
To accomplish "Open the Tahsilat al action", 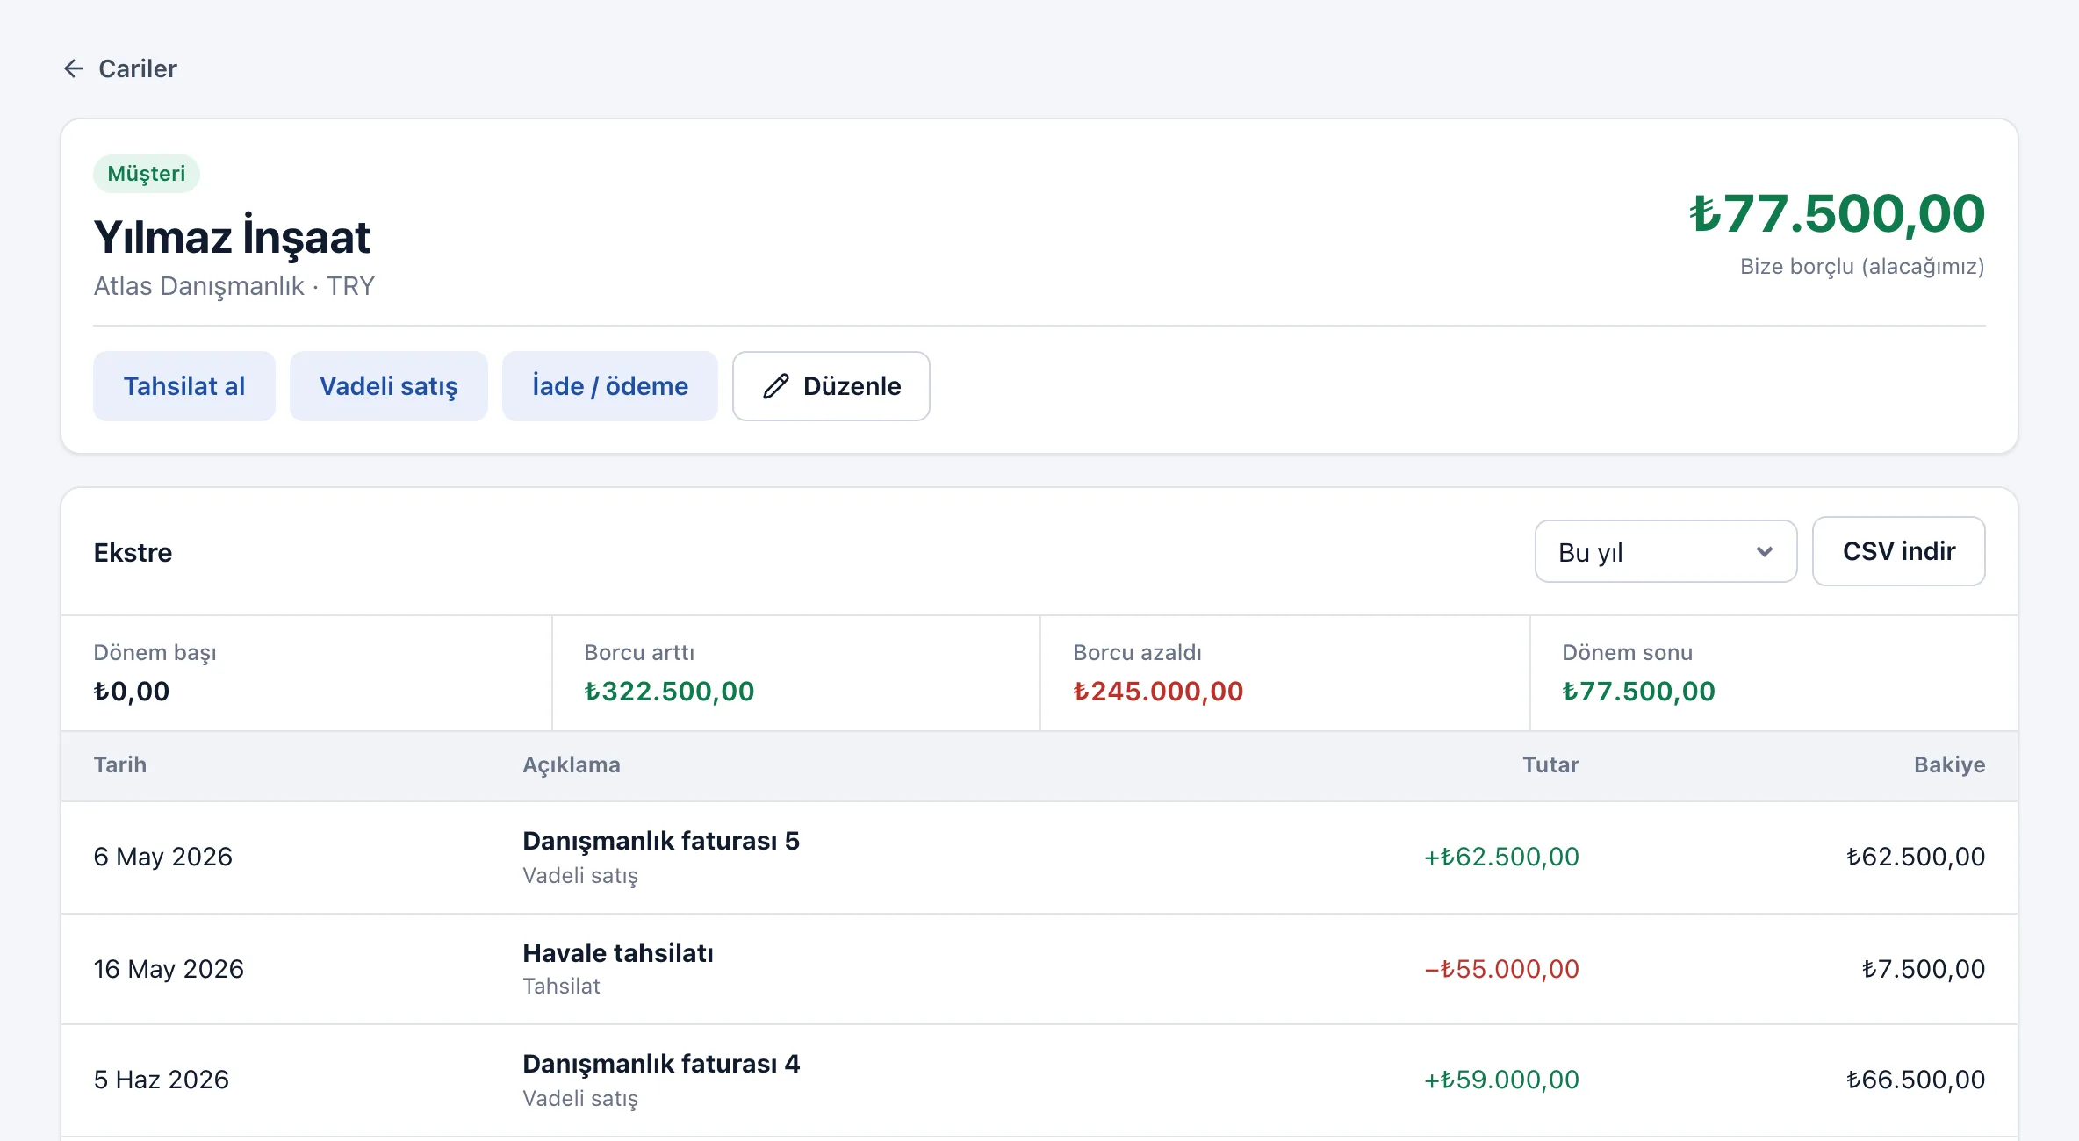I will 184,386.
